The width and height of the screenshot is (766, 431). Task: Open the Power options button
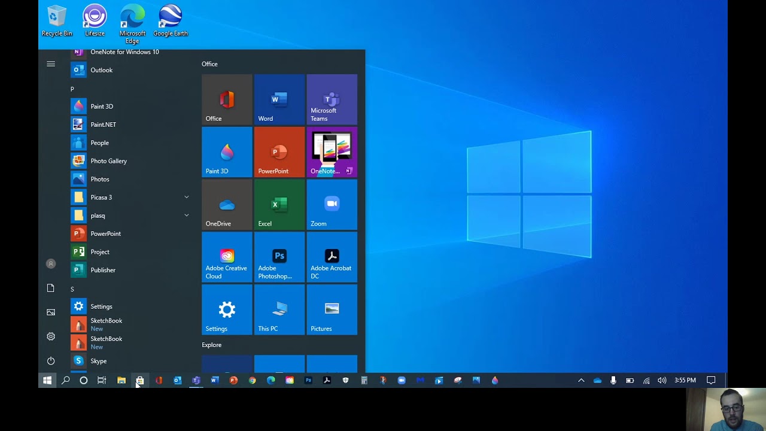point(51,361)
